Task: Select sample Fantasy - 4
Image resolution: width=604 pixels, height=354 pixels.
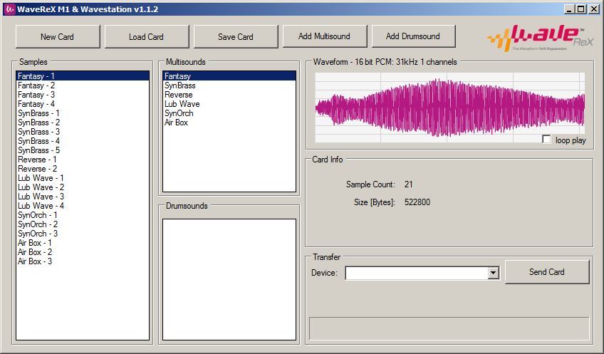Action: (83, 103)
